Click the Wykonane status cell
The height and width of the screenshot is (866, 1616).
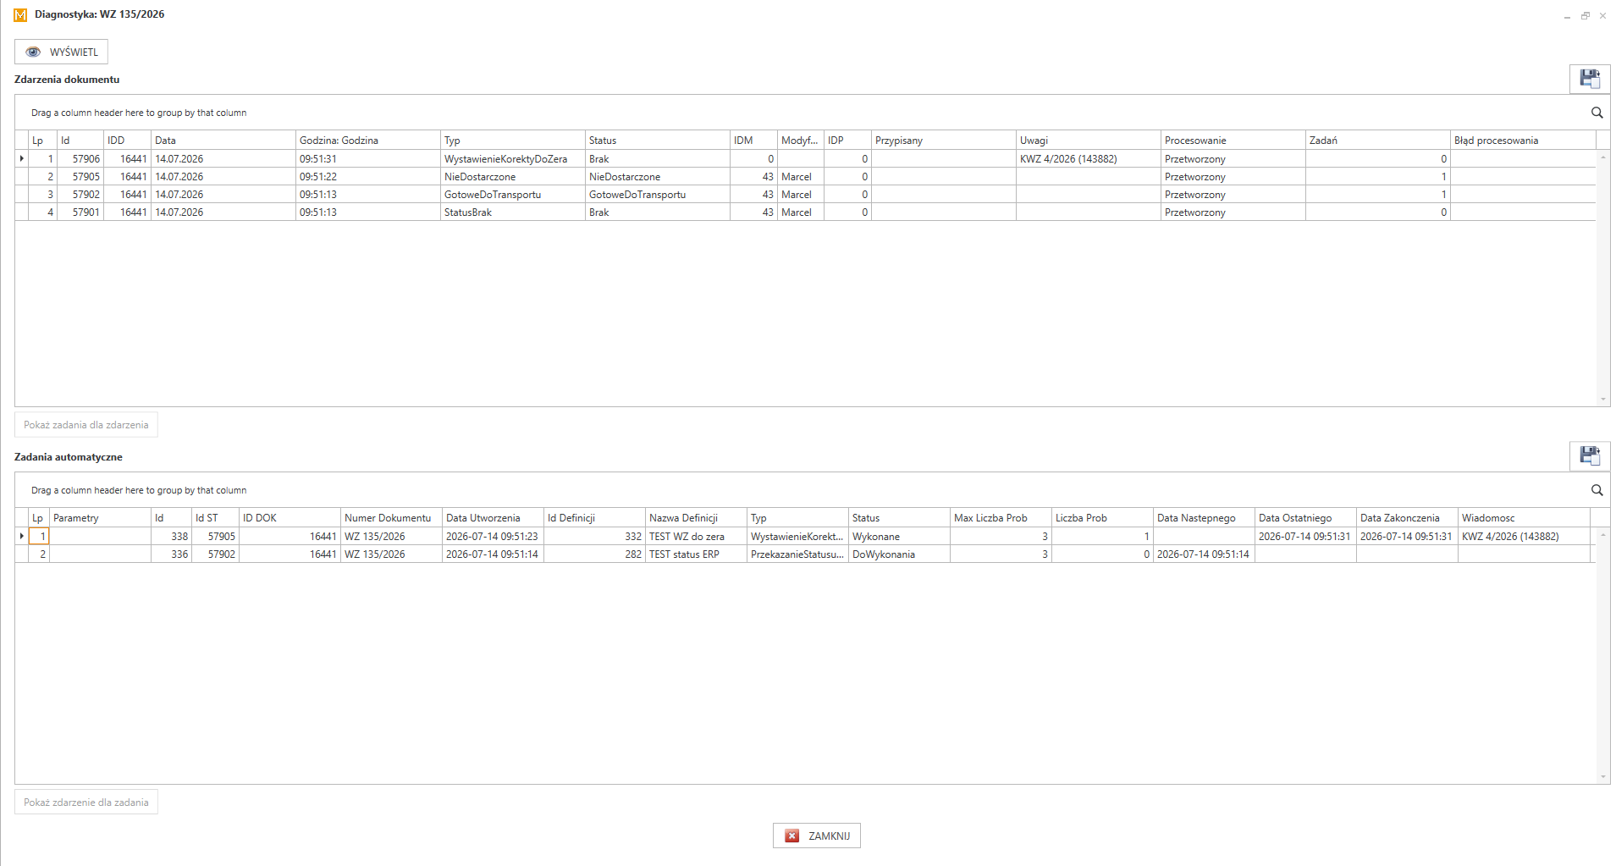click(899, 537)
